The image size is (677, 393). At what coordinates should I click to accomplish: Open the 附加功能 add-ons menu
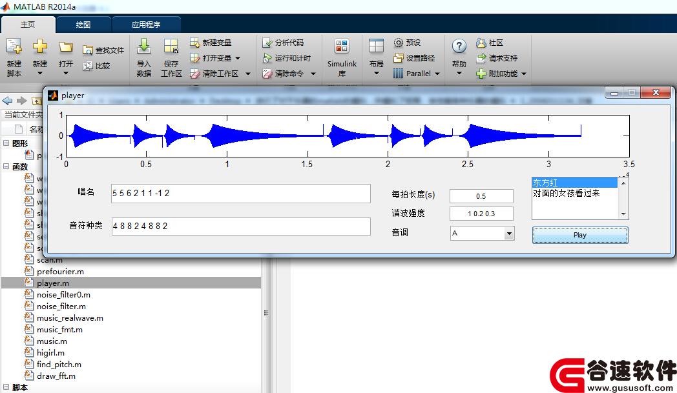[501, 74]
